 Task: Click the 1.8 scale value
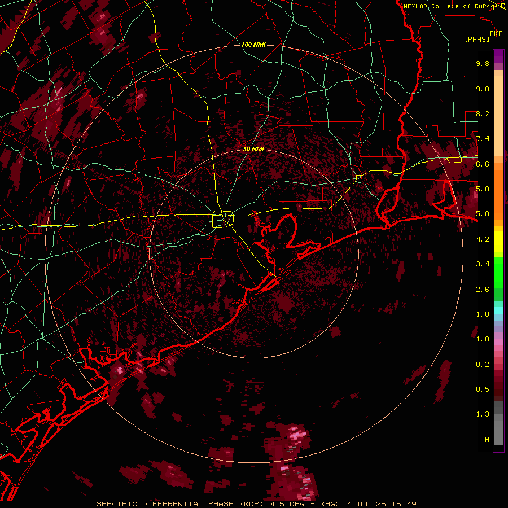[483, 314]
